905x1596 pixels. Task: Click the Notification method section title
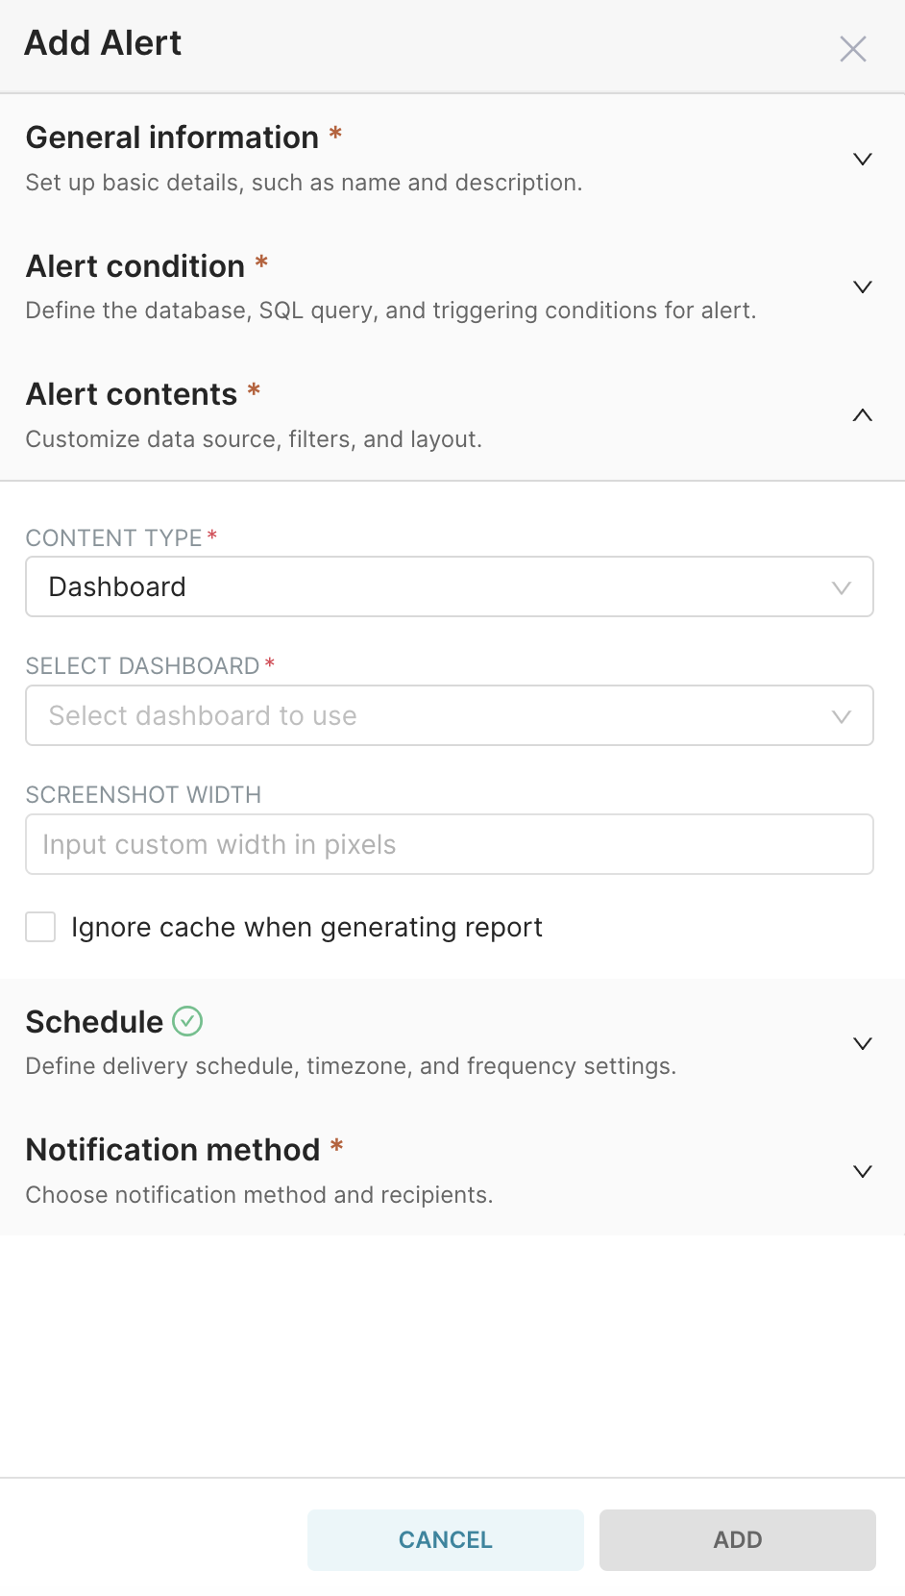click(x=173, y=1150)
